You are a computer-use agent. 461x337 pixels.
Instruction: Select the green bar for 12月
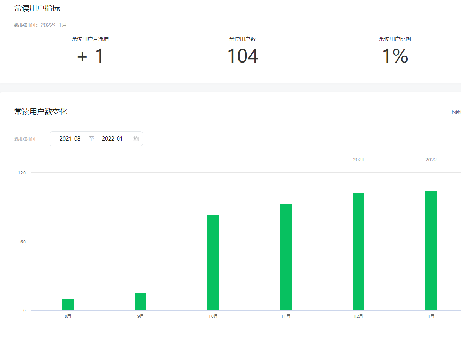tap(359, 252)
